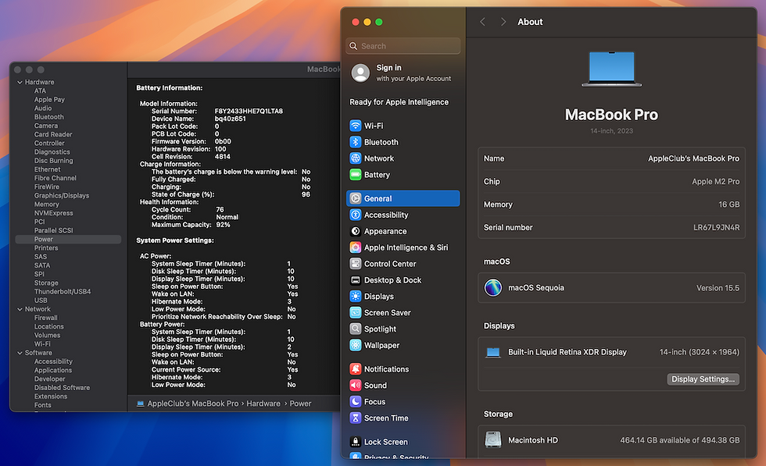Click the Search field in System Settings
Viewport: 766px width, 466px height.
coord(403,46)
